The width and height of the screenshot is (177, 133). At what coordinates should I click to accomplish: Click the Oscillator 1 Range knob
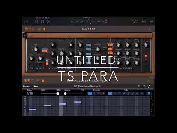[52, 44]
